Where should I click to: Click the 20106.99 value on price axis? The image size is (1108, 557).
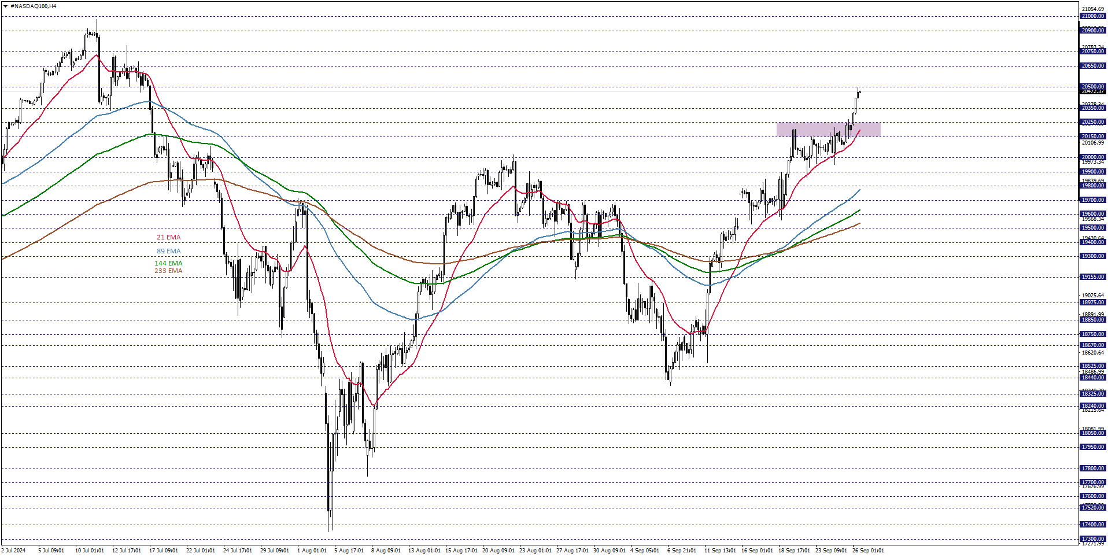click(x=1093, y=143)
